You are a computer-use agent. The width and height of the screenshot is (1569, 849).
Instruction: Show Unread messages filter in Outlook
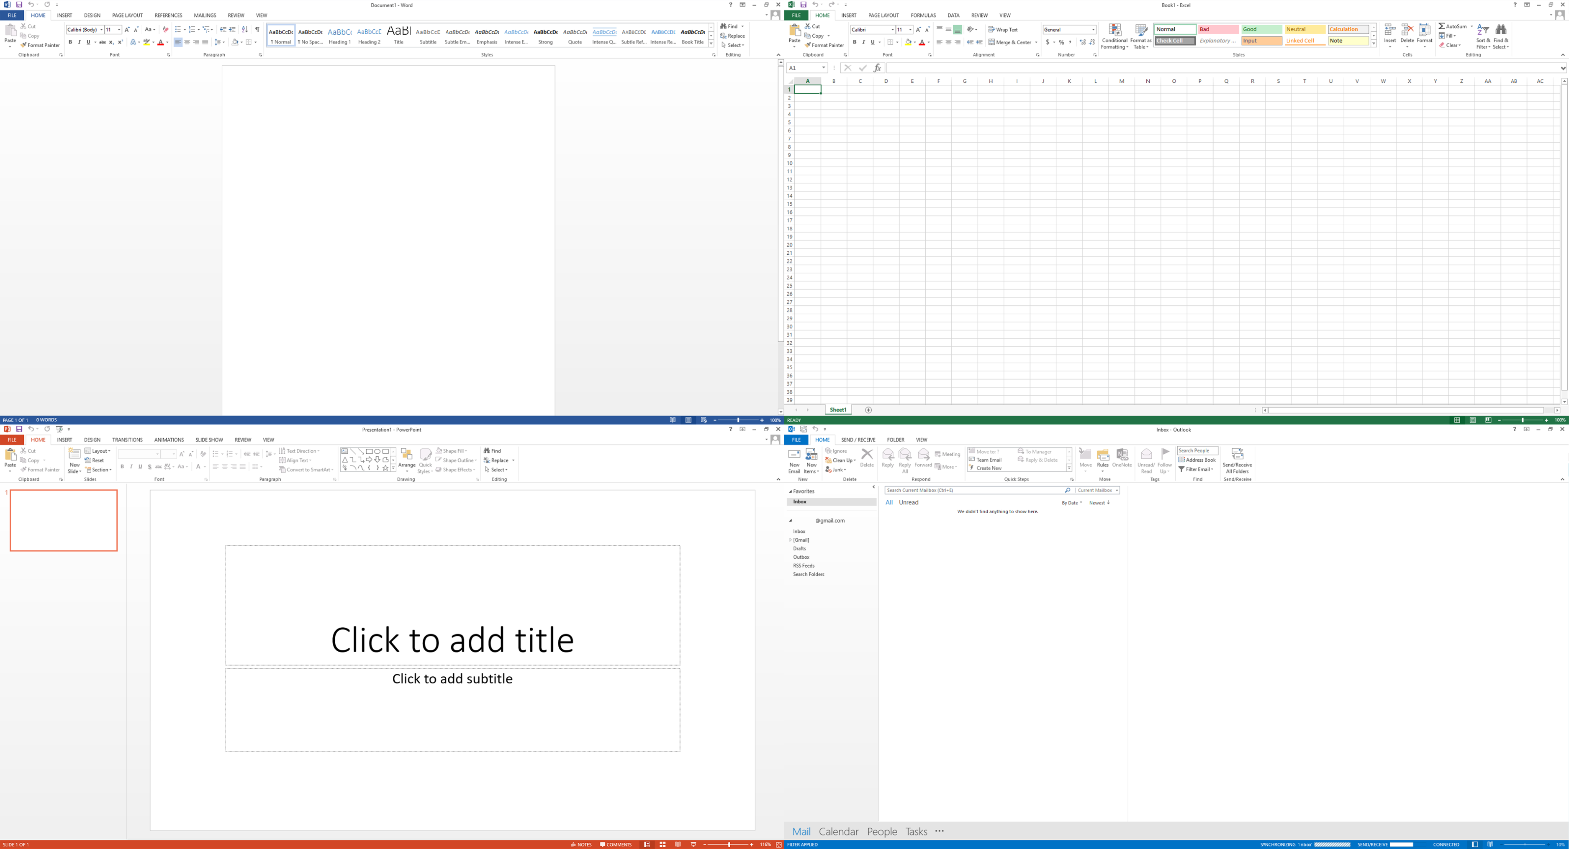coord(908,503)
